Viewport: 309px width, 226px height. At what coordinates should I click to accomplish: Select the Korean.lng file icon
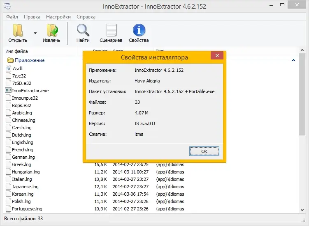tap(8, 194)
